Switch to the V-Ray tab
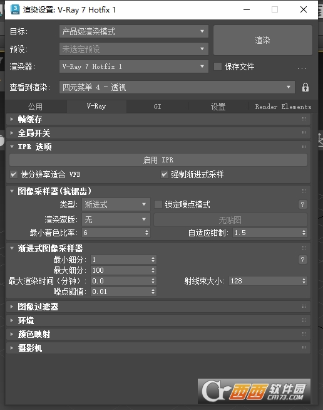Viewport: 323px width, 410px height. click(96, 107)
